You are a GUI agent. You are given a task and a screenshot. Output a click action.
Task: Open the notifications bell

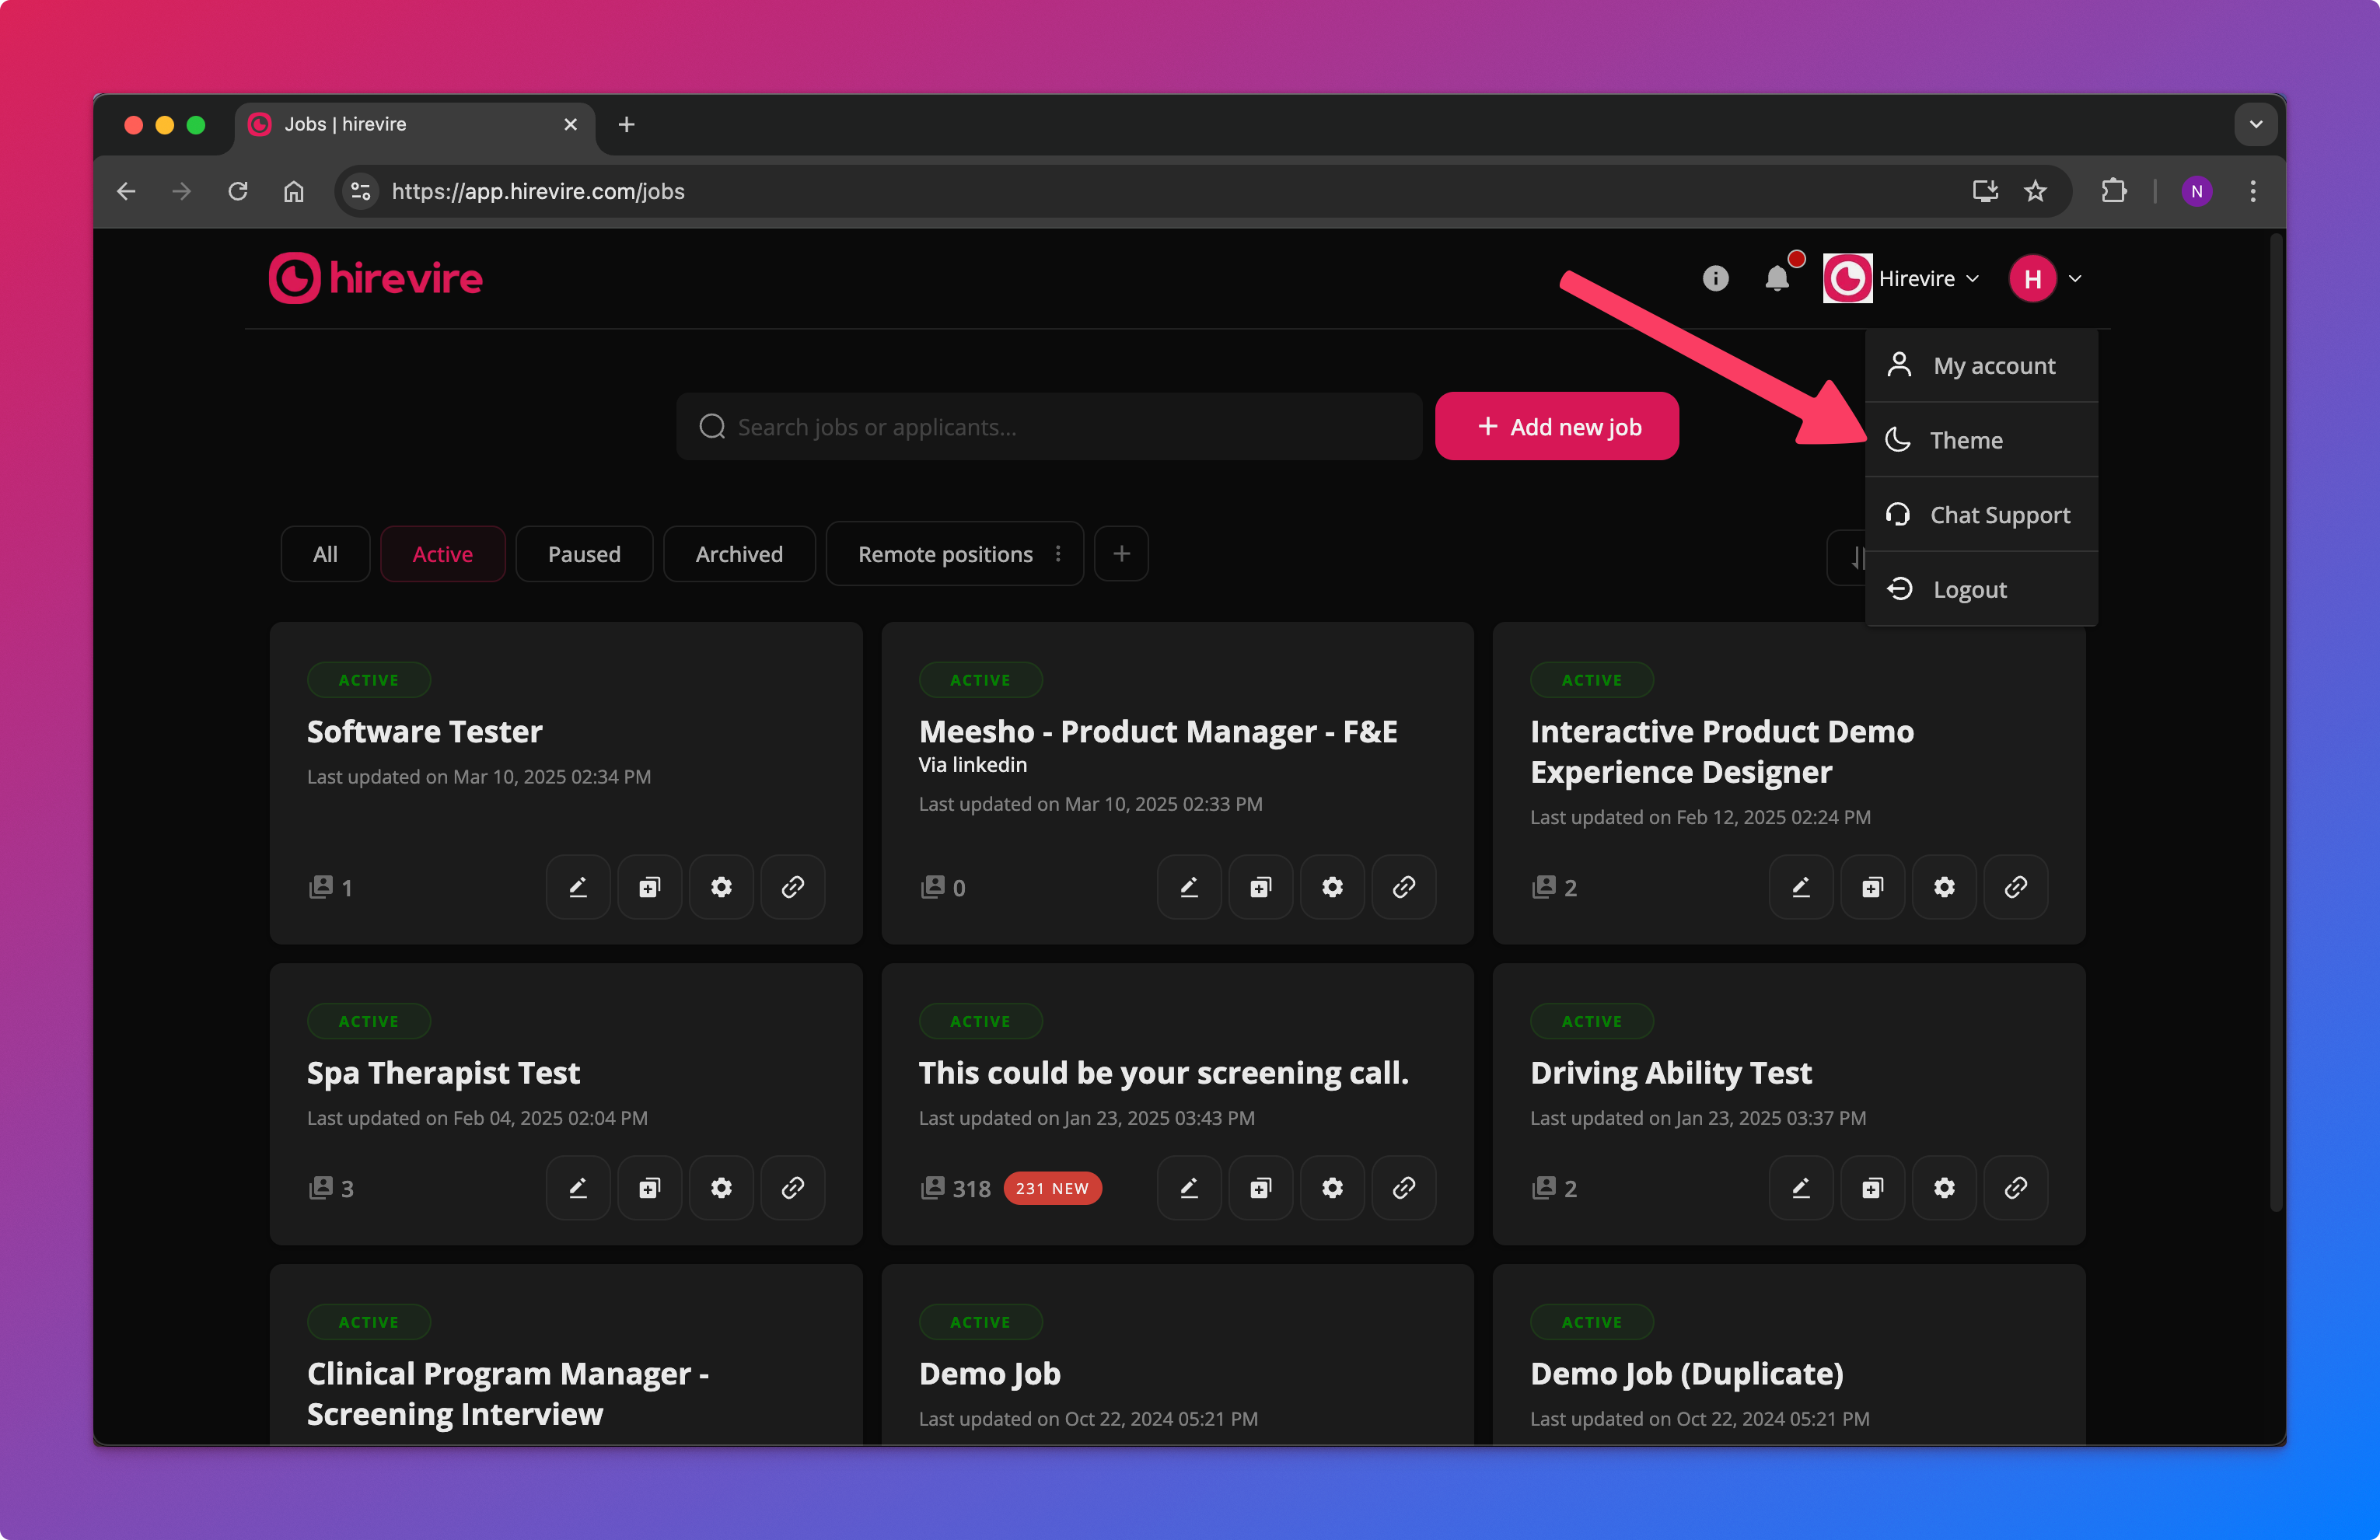pyautogui.click(x=1776, y=278)
